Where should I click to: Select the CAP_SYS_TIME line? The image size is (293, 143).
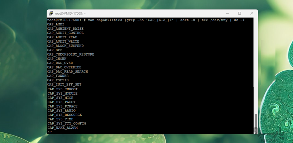point(61,119)
